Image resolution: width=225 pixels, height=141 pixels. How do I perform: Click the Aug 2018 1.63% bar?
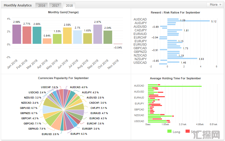[87, 38]
